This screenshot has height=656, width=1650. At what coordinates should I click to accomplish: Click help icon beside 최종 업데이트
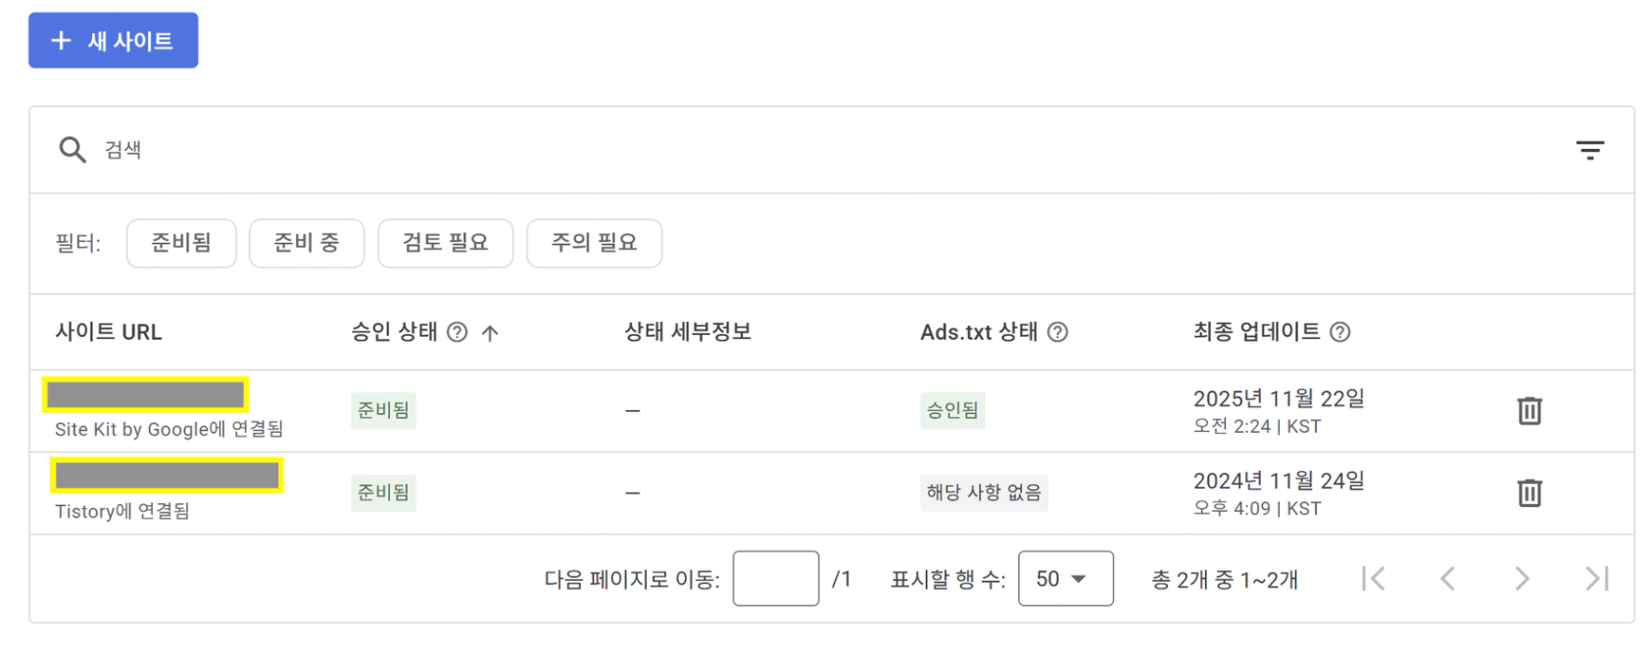(1339, 332)
